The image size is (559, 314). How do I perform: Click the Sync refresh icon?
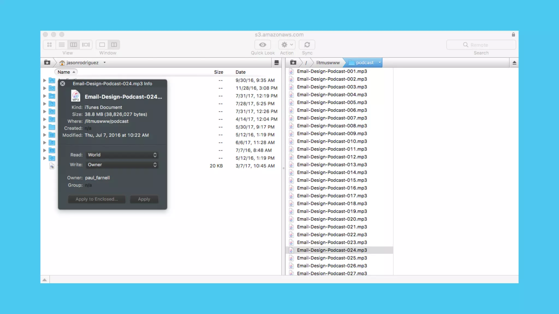(x=307, y=45)
